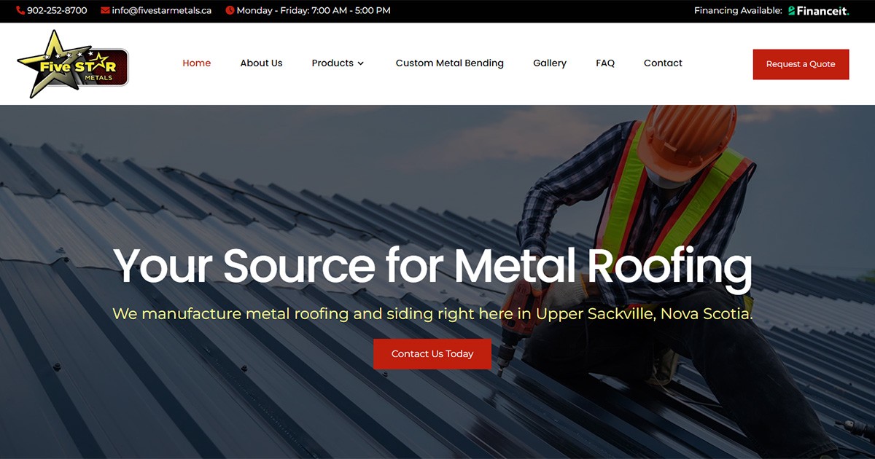Go to the Contact page
This screenshot has width=875, height=459.
tap(662, 63)
